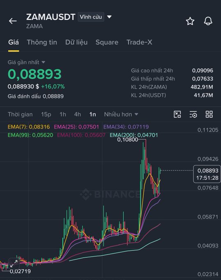221x280 pixels.
Task: Switch to the Thông tin tab
Action: pyautogui.click(x=42, y=42)
